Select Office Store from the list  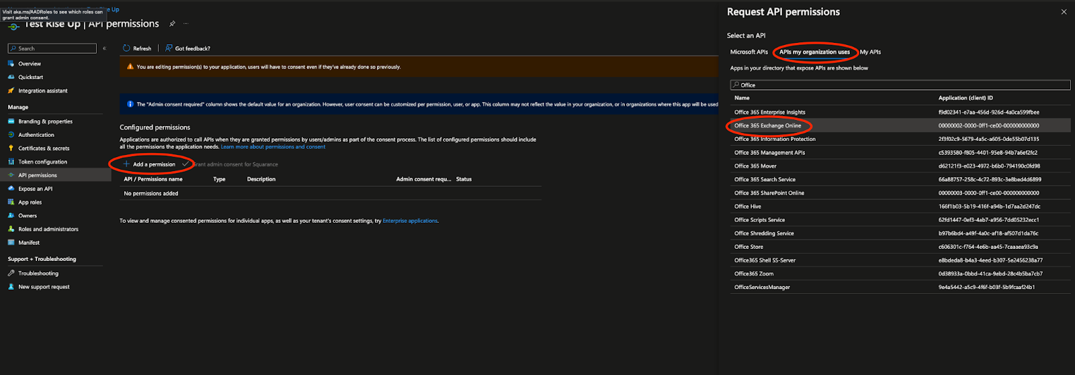pyautogui.click(x=900, y=246)
